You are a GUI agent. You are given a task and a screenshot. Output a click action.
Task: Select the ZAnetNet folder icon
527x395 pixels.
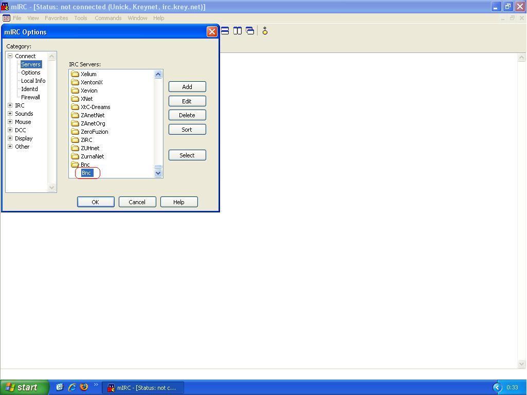click(x=75, y=115)
